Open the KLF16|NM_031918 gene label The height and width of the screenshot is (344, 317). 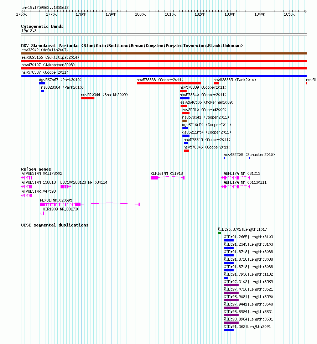[x=167, y=173]
